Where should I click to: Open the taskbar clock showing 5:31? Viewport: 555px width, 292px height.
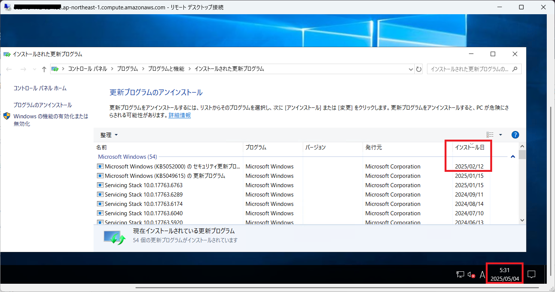click(504, 274)
